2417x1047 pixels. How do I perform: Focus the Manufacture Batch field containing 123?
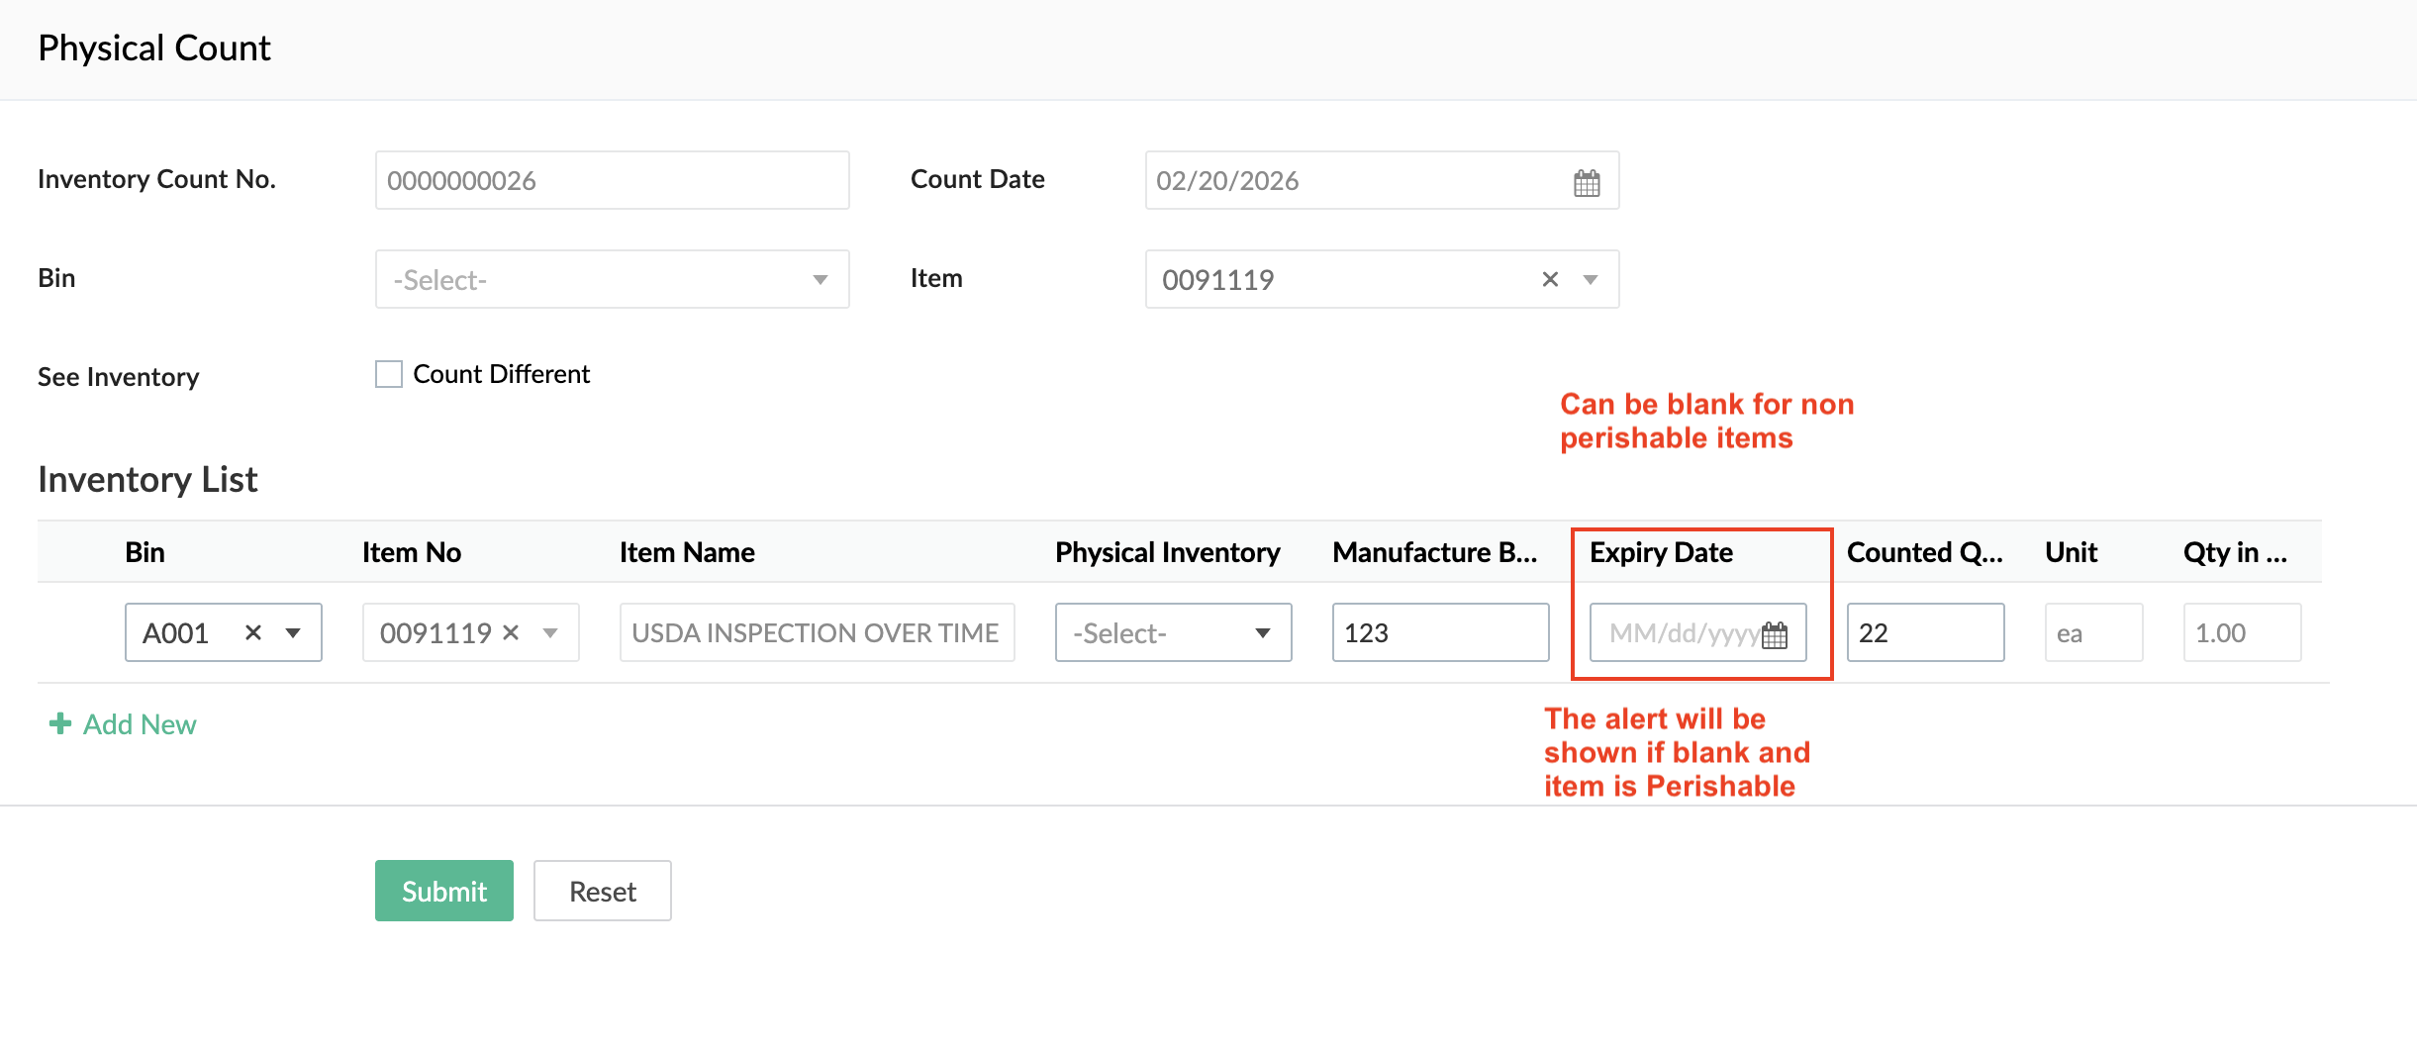(x=1439, y=633)
